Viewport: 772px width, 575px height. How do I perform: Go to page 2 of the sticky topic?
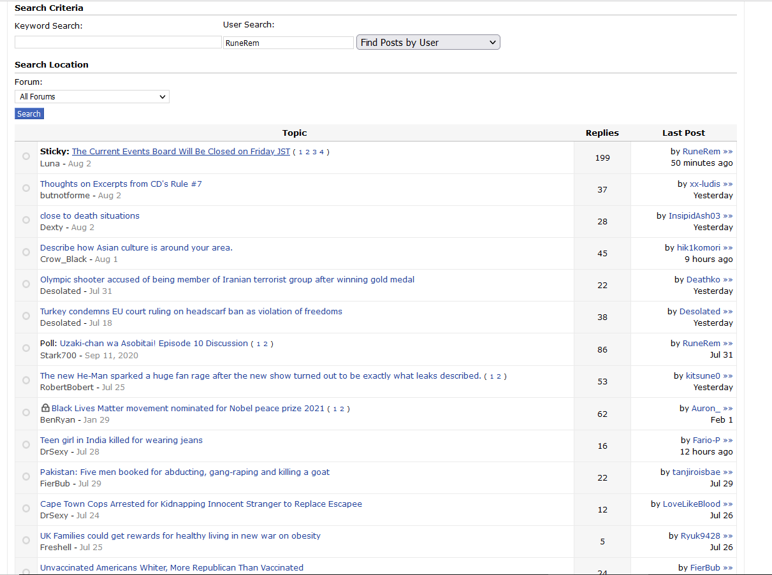[307, 152]
